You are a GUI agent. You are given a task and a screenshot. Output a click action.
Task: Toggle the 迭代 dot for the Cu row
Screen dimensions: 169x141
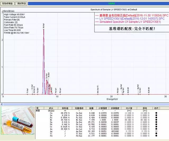pos(156,113)
